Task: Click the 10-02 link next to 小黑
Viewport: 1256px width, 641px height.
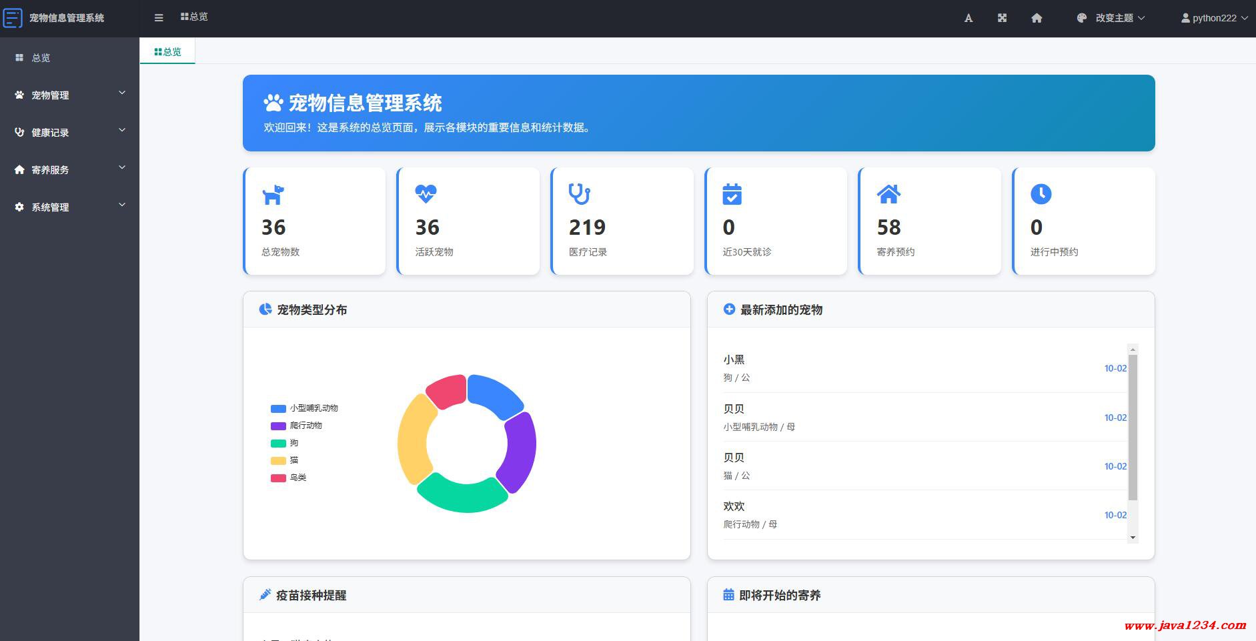Action: (x=1115, y=368)
